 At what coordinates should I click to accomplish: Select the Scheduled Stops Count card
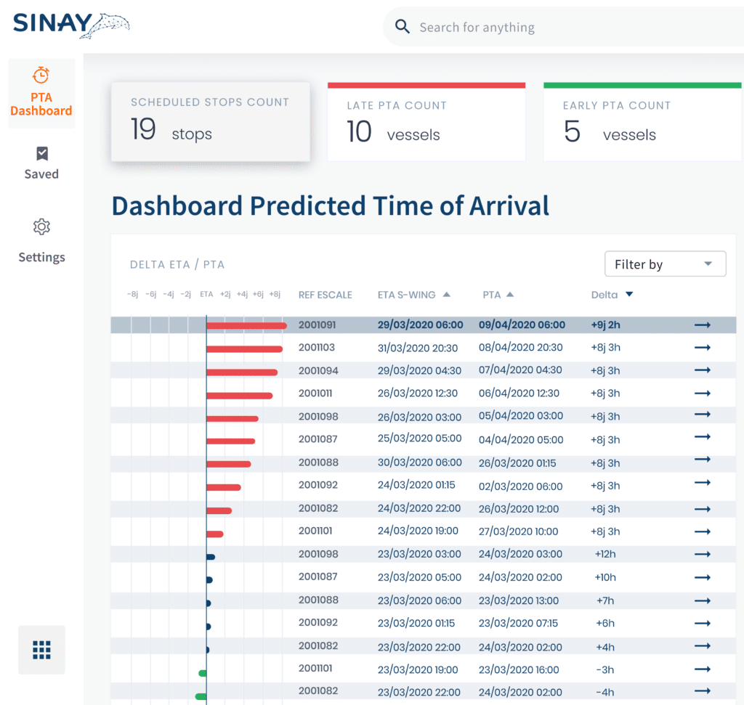tap(210, 121)
